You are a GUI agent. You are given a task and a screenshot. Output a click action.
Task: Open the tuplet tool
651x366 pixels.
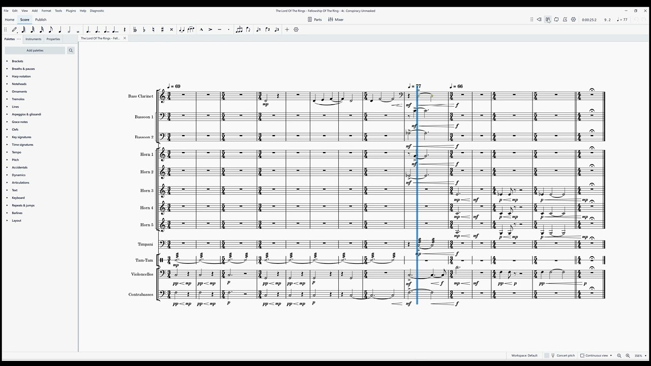(x=239, y=29)
